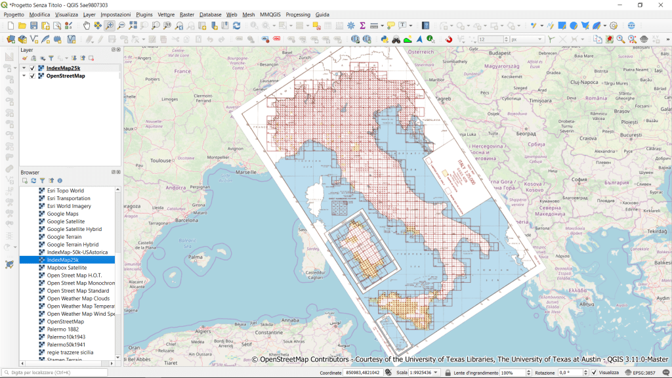This screenshot has height=378, width=672.
Task: Open the Python console from the toolbar
Action: point(385,39)
